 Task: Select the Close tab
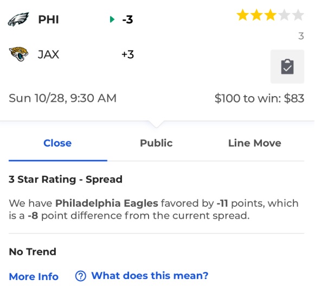pyautogui.click(x=57, y=143)
